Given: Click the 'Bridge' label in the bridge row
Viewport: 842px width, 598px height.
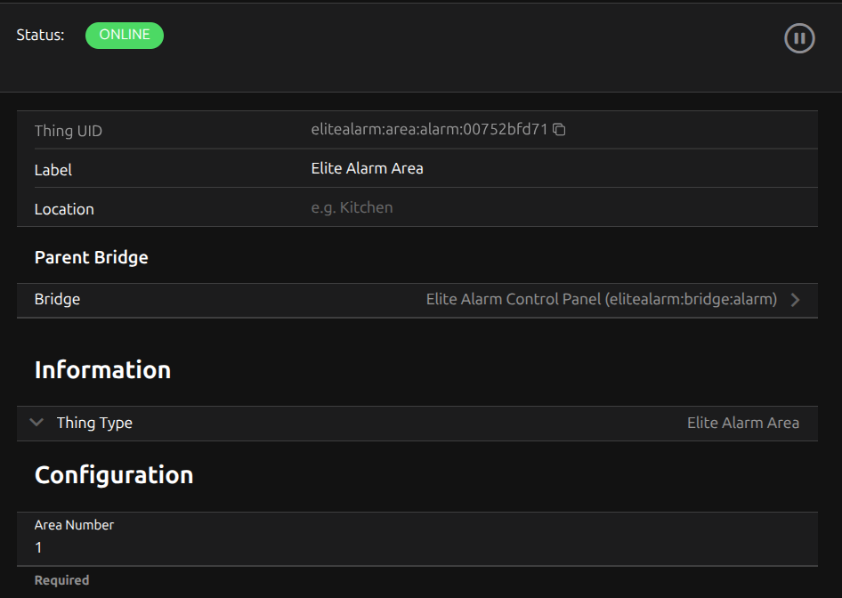Looking at the screenshot, I should tap(57, 300).
